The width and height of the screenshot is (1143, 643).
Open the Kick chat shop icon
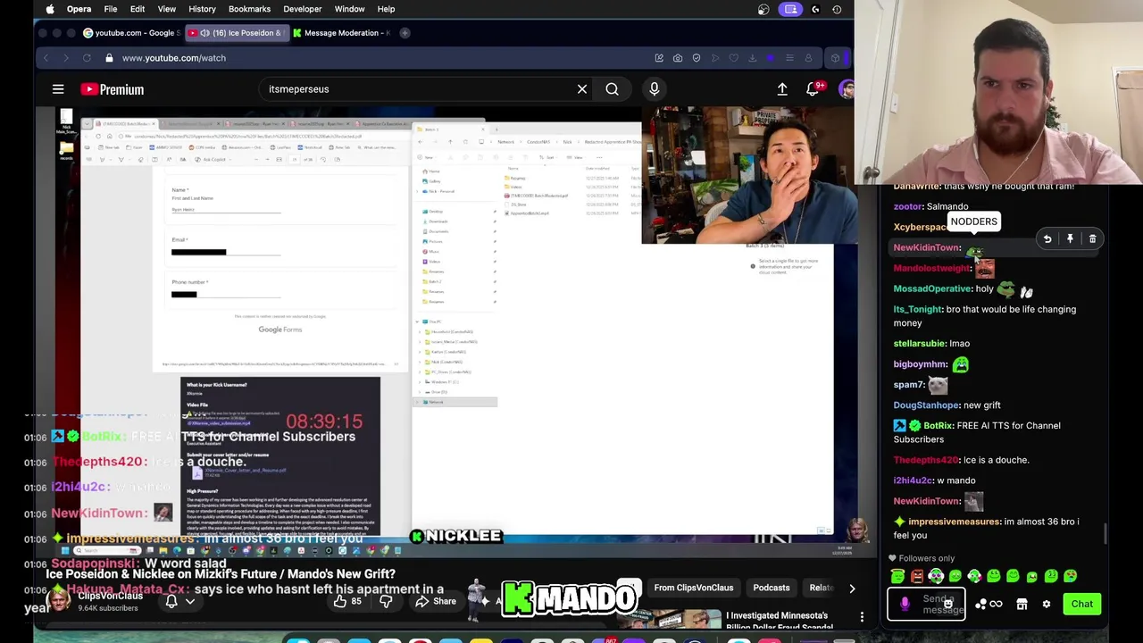point(1022,604)
